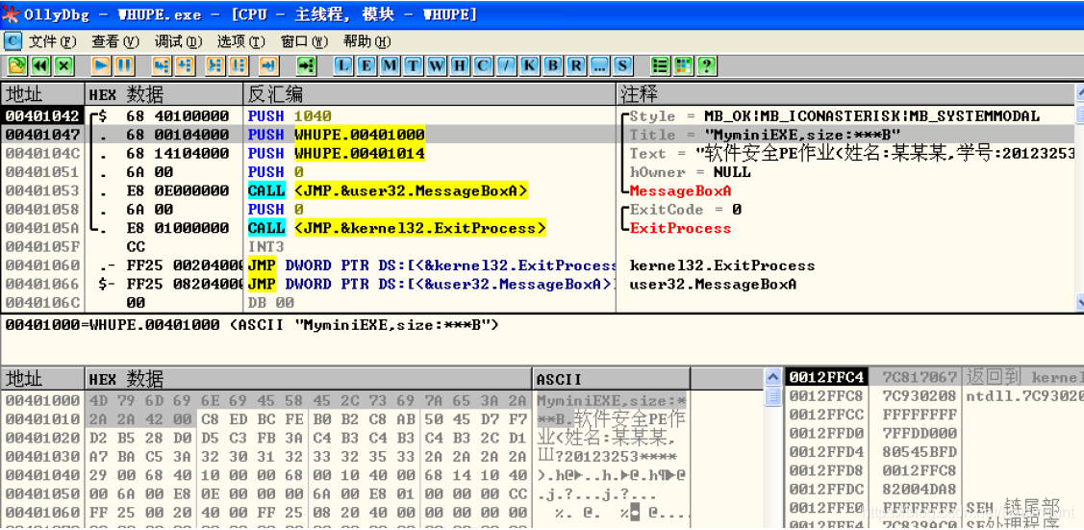The image size is (1084, 530).
Task: Click the green Debugging options list icon
Action: [x=661, y=65]
